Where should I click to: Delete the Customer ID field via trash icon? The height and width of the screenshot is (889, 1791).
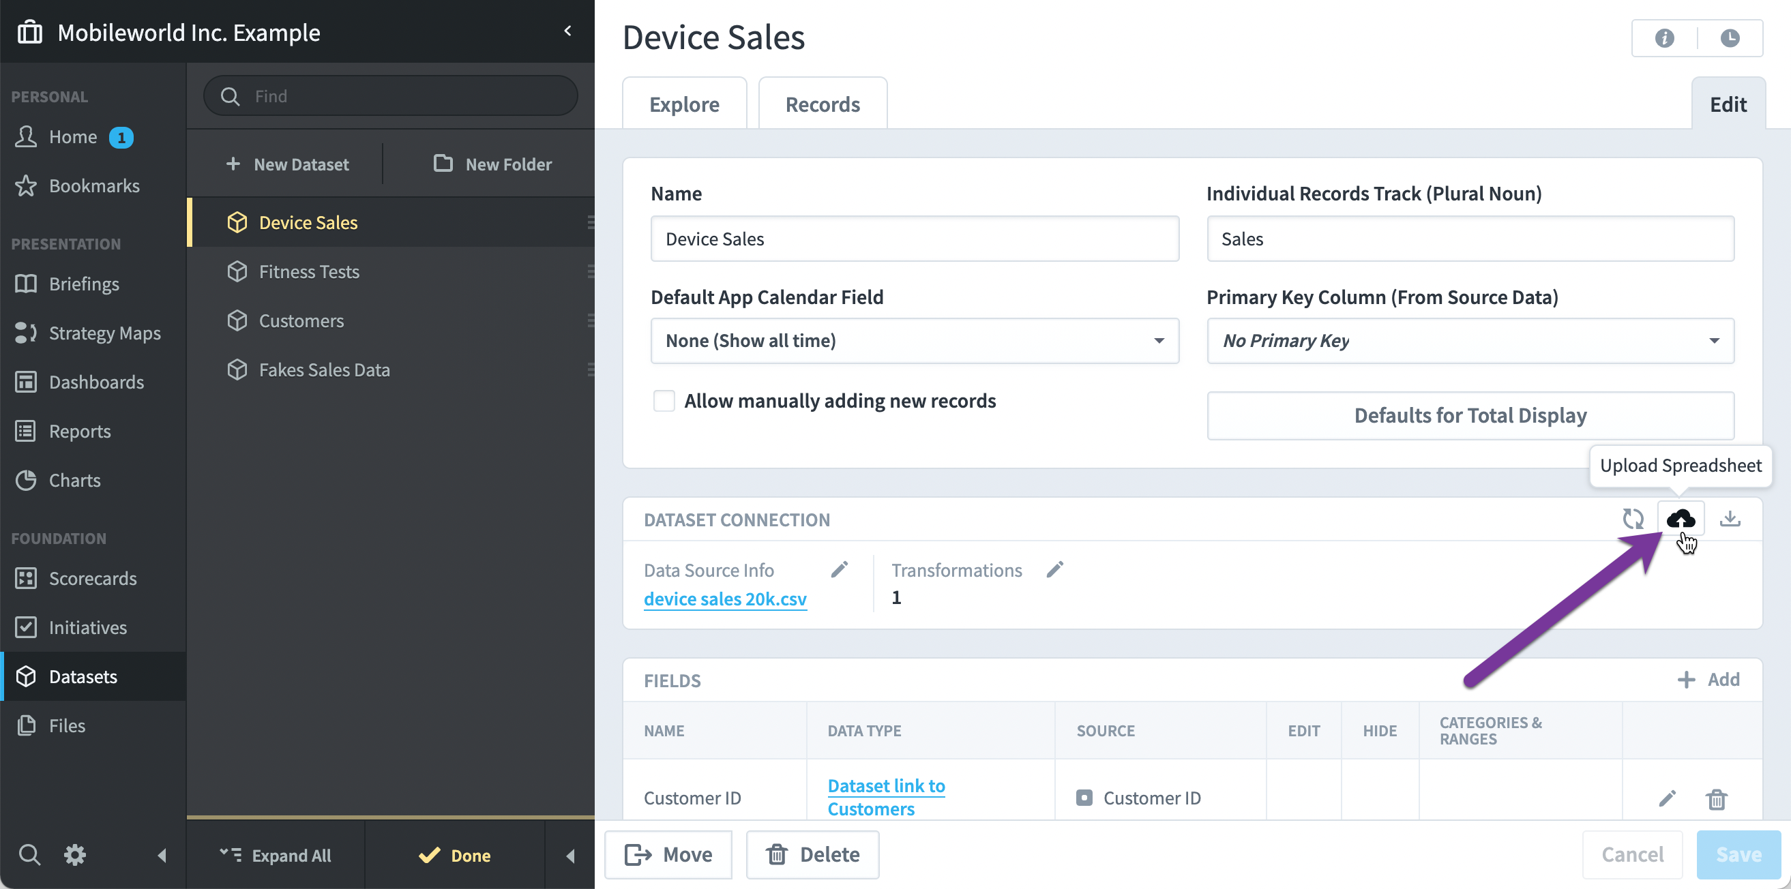point(1716,798)
